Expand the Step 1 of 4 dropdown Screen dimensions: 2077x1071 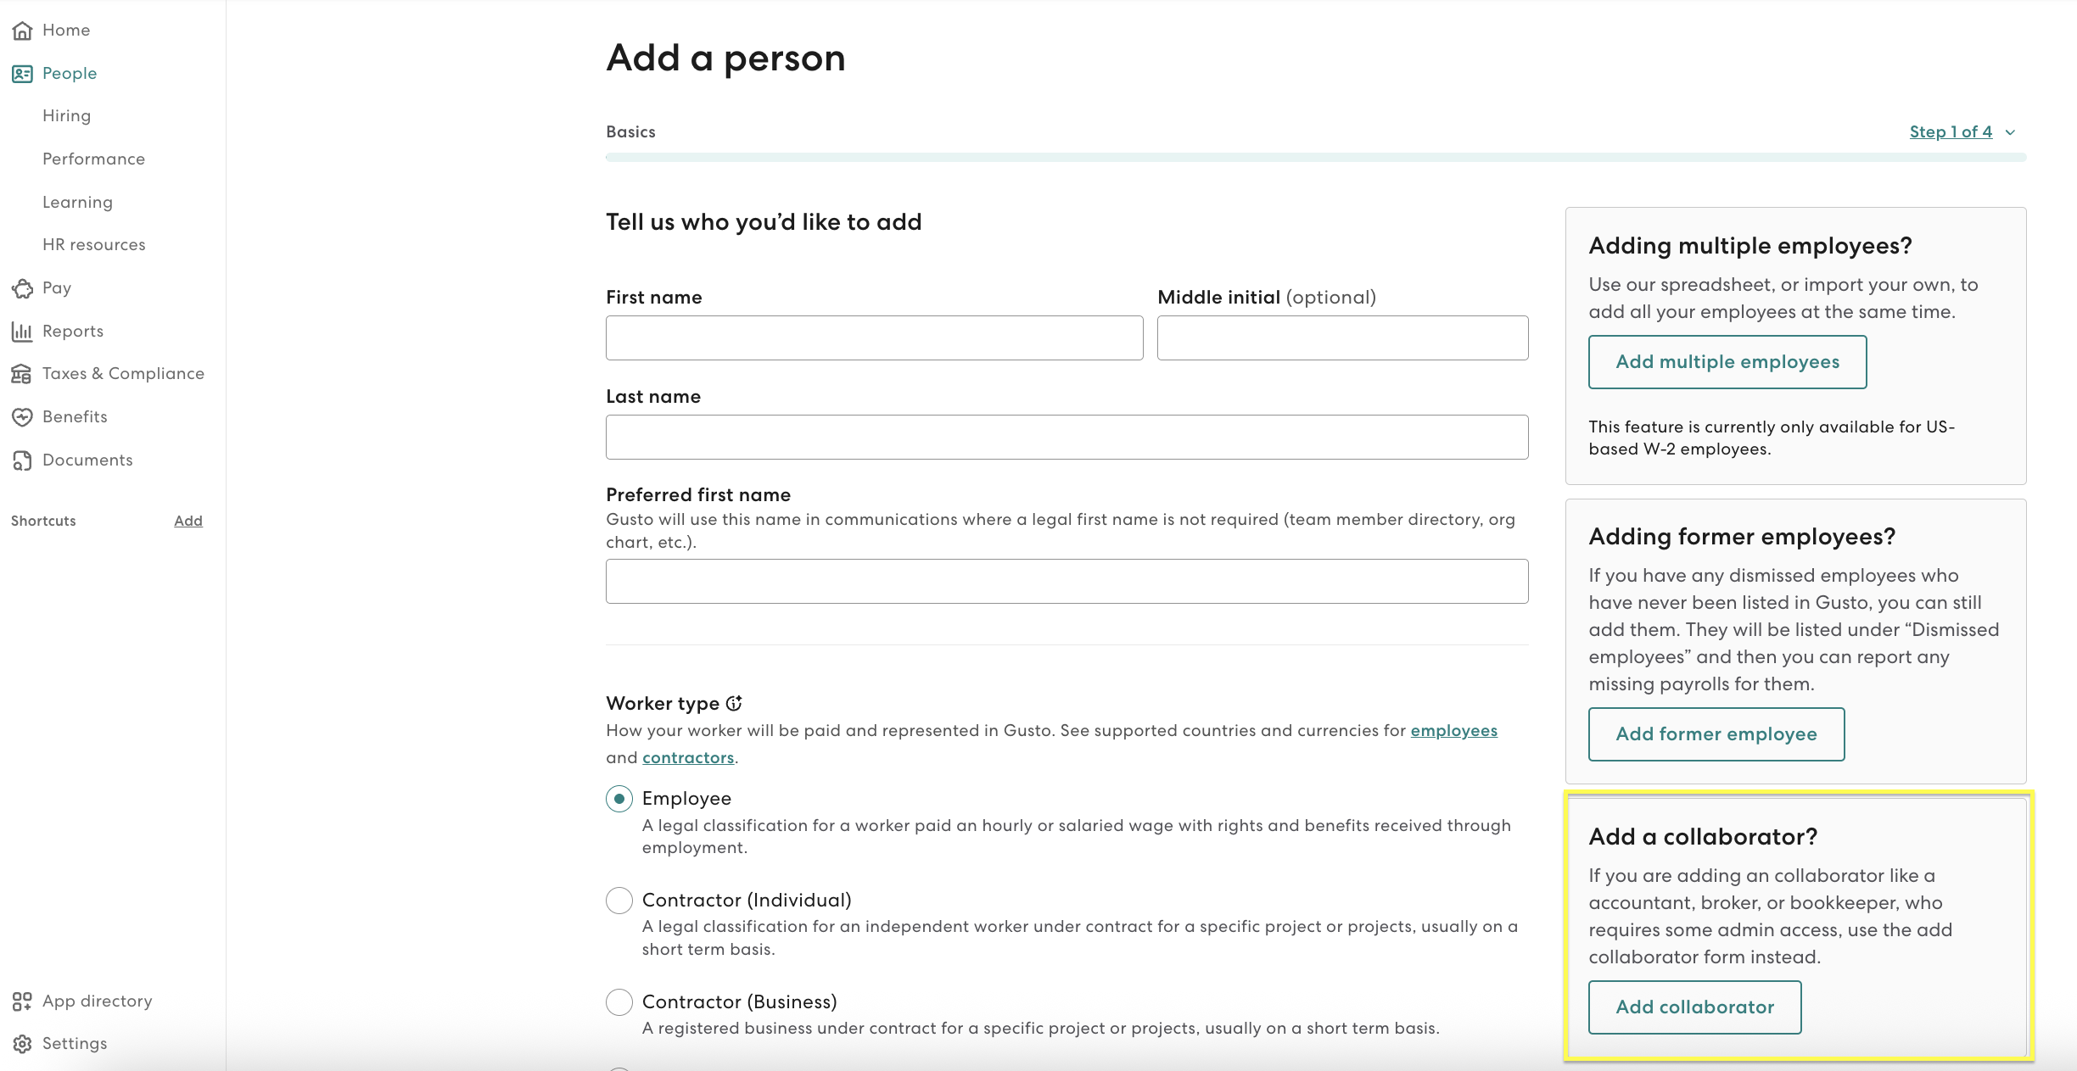point(1962,132)
